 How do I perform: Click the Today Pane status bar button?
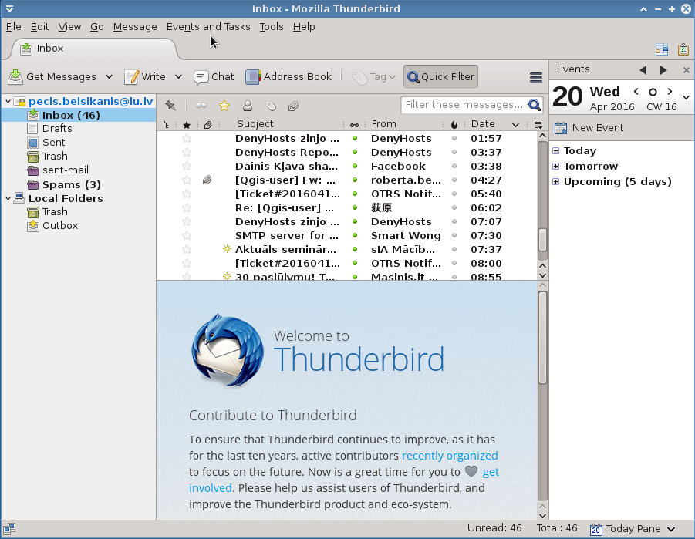(626, 529)
